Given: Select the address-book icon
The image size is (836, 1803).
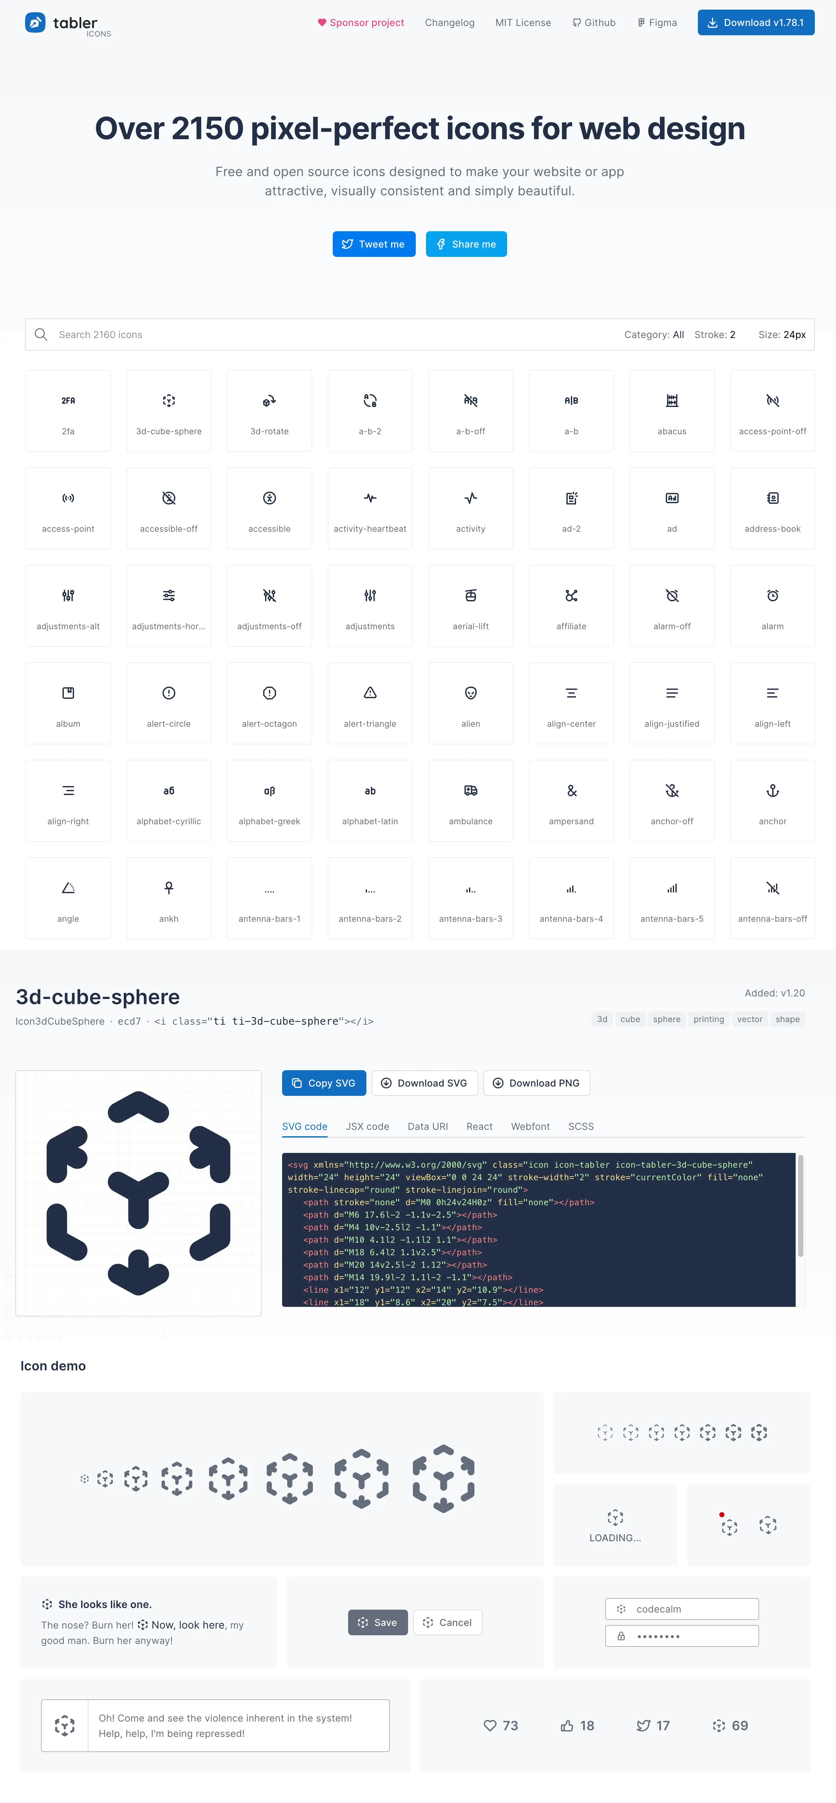Looking at the screenshot, I should click(x=772, y=507).
